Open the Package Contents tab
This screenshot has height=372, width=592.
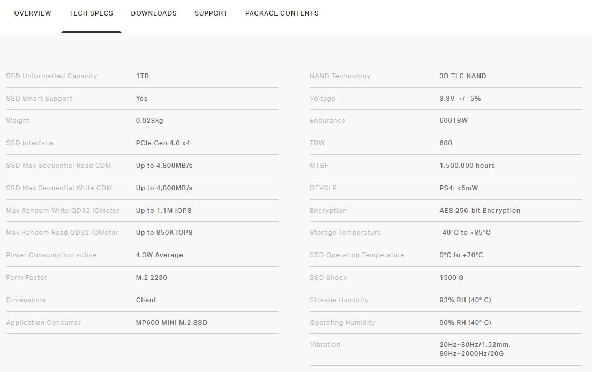[282, 13]
